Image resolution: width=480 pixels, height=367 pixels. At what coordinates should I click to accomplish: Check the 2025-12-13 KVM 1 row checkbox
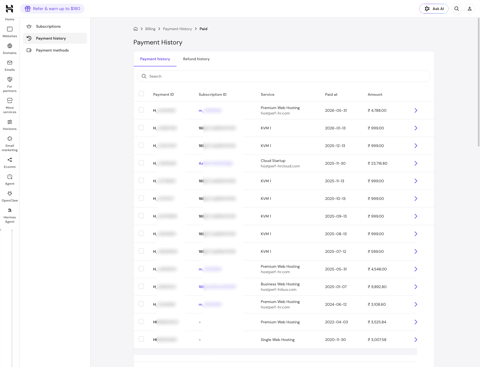[141, 145]
